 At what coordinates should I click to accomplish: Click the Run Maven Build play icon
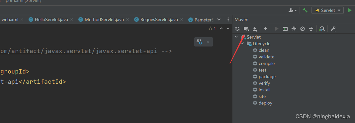coord(276,29)
